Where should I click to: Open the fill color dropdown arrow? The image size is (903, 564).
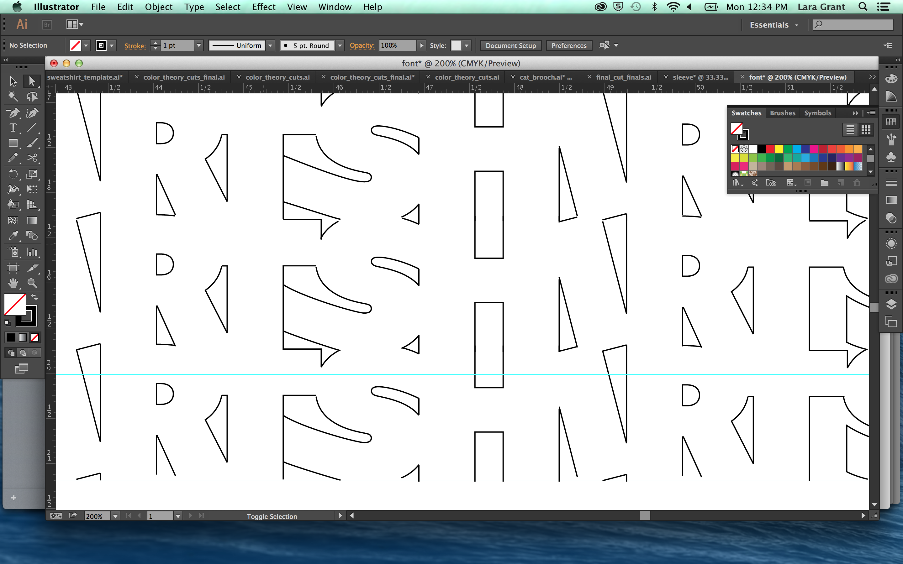point(86,45)
